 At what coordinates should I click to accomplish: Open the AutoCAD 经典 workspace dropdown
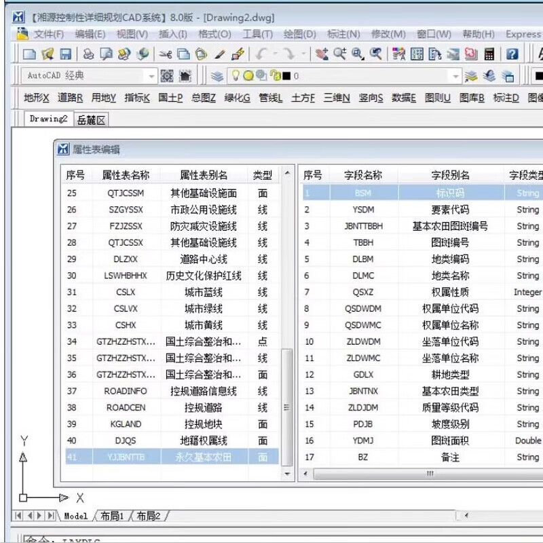(152, 77)
